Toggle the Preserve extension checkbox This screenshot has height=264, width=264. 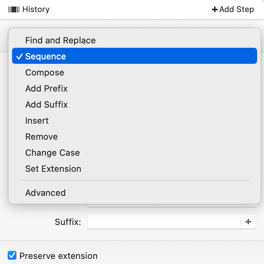[x=12, y=256]
